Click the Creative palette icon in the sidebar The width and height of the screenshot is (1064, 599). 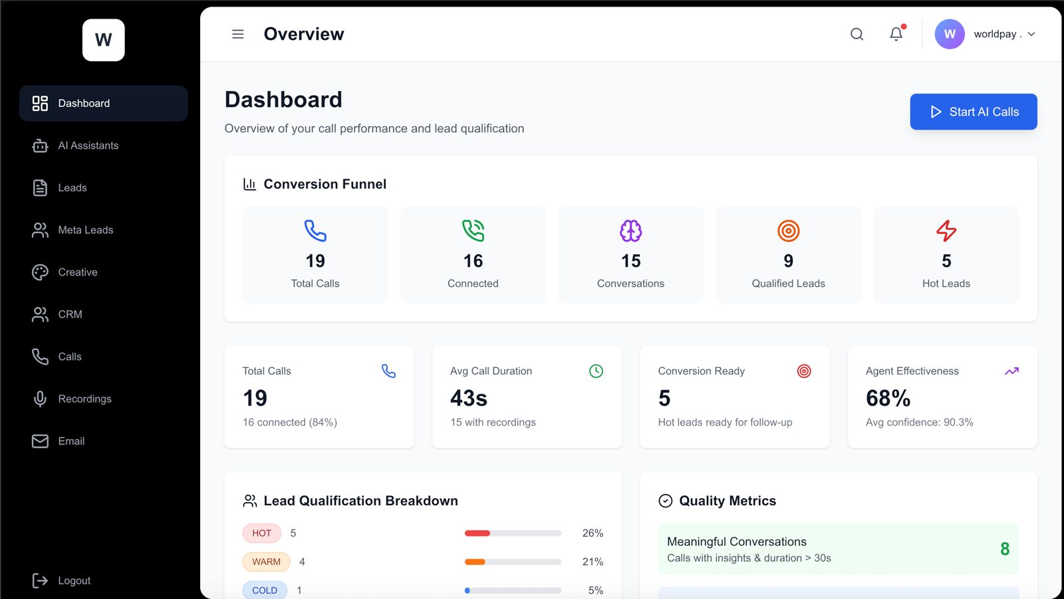click(x=40, y=272)
